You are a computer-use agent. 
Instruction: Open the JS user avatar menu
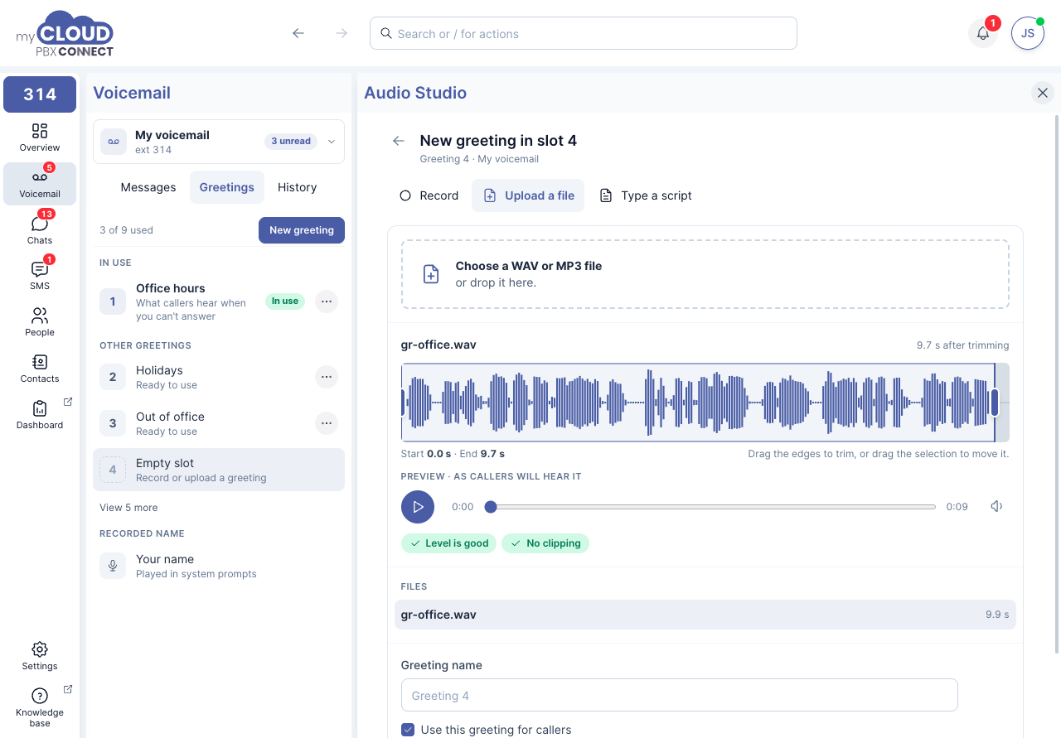pos(1028,33)
